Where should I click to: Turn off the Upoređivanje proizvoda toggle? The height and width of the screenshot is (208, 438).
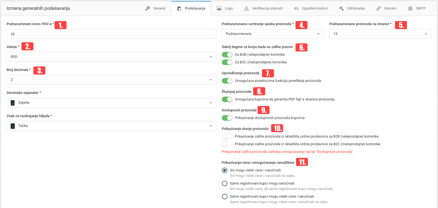(227, 81)
